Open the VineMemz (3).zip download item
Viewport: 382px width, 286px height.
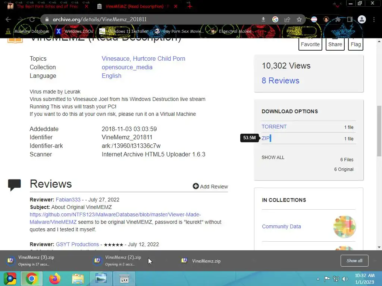36,260
